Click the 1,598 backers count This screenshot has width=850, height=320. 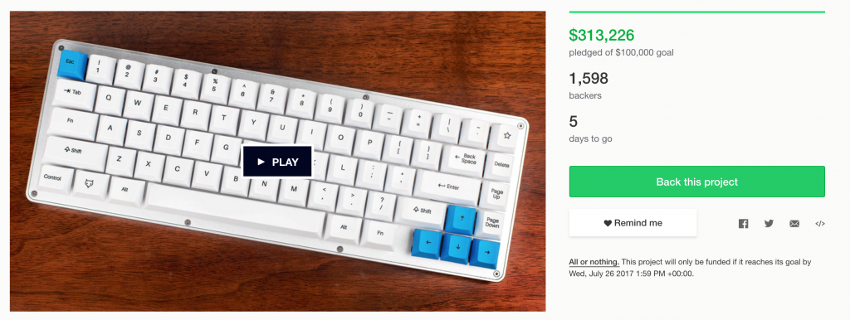click(589, 79)
